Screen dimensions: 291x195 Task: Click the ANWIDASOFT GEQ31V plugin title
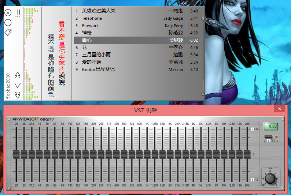[x=33, y=119]
